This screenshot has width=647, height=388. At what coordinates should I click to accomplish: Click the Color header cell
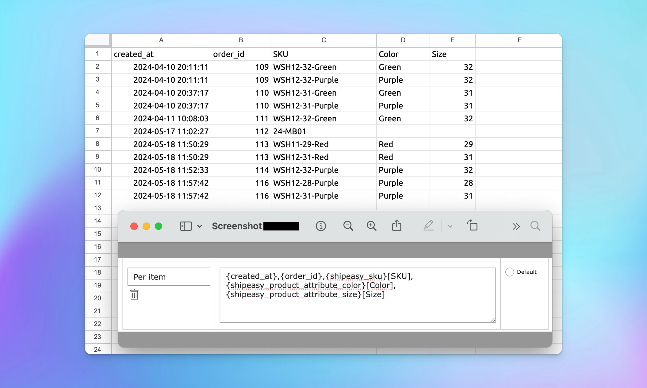click(403, 54)
